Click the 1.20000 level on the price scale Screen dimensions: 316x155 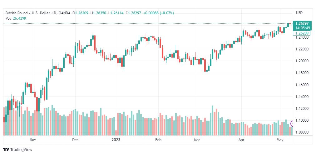302,61
